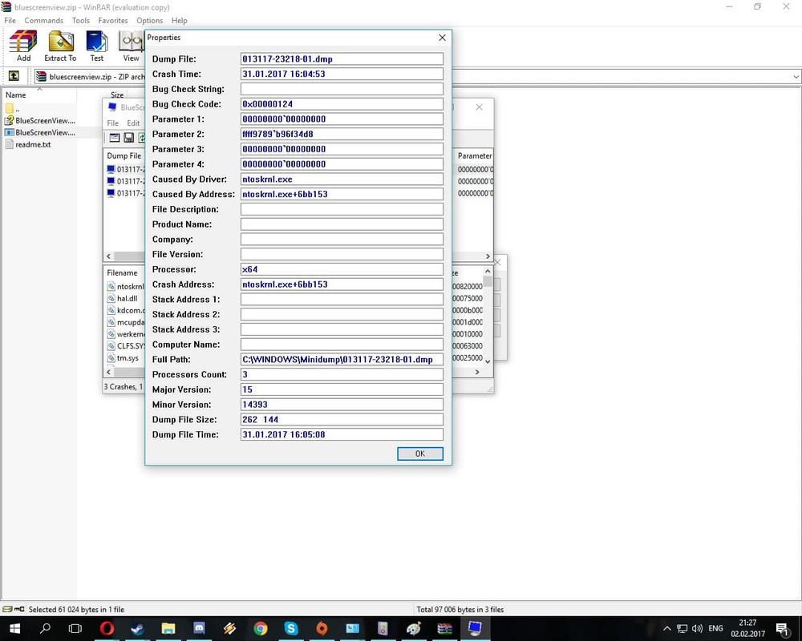Click the Extract To toolbar icon
802x641 pixels.
60,46
